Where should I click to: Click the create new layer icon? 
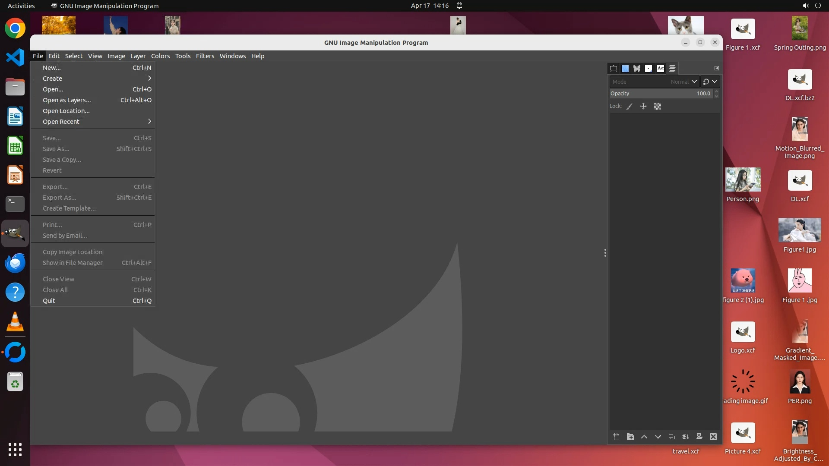(x=616, y=437)
